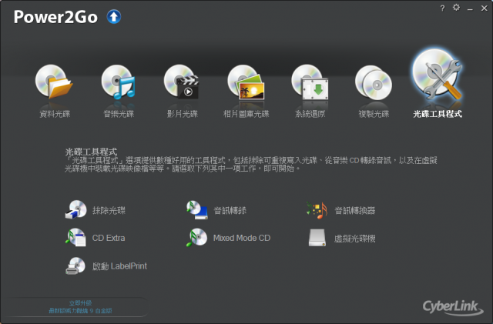
Task: Click the 相片圖庫光碟 label text
Action: pyautogui.click(x=246, y=114)
